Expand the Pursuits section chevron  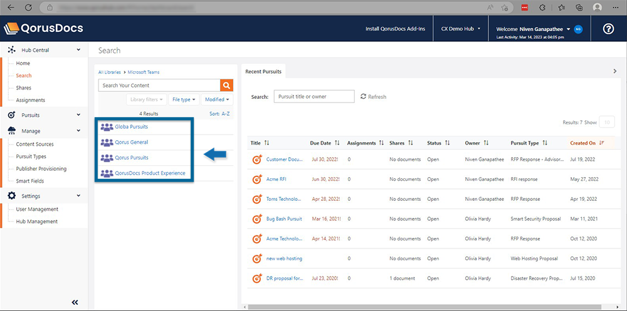(x=79, y=115)
